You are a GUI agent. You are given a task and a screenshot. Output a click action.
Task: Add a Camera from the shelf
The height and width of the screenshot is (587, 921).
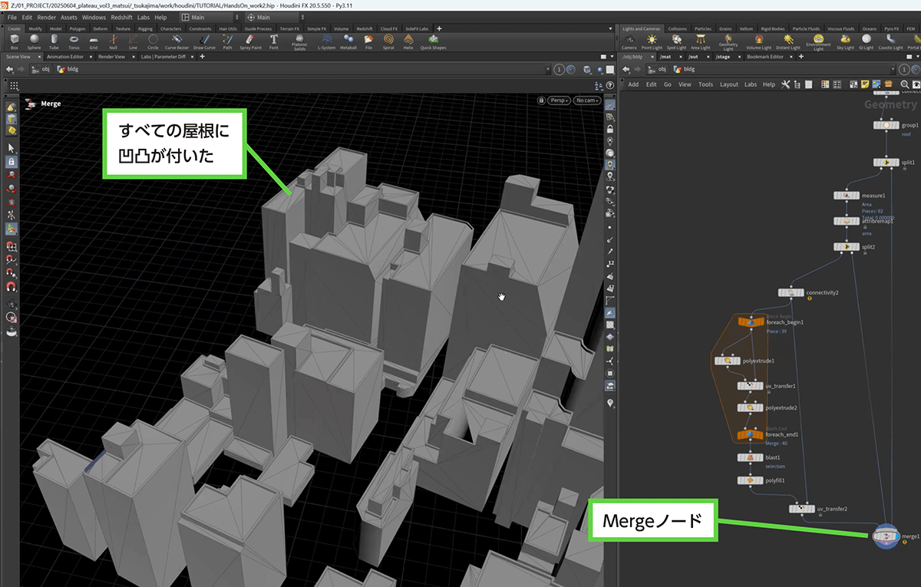(x=629, y=41)
